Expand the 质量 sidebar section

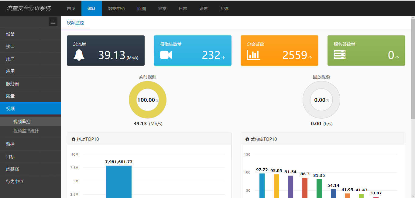coord(30,96)
